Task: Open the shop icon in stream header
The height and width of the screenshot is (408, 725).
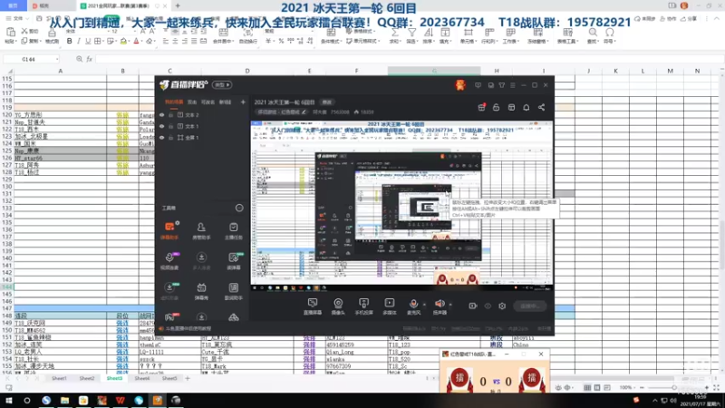Action: tap(511, 107)
